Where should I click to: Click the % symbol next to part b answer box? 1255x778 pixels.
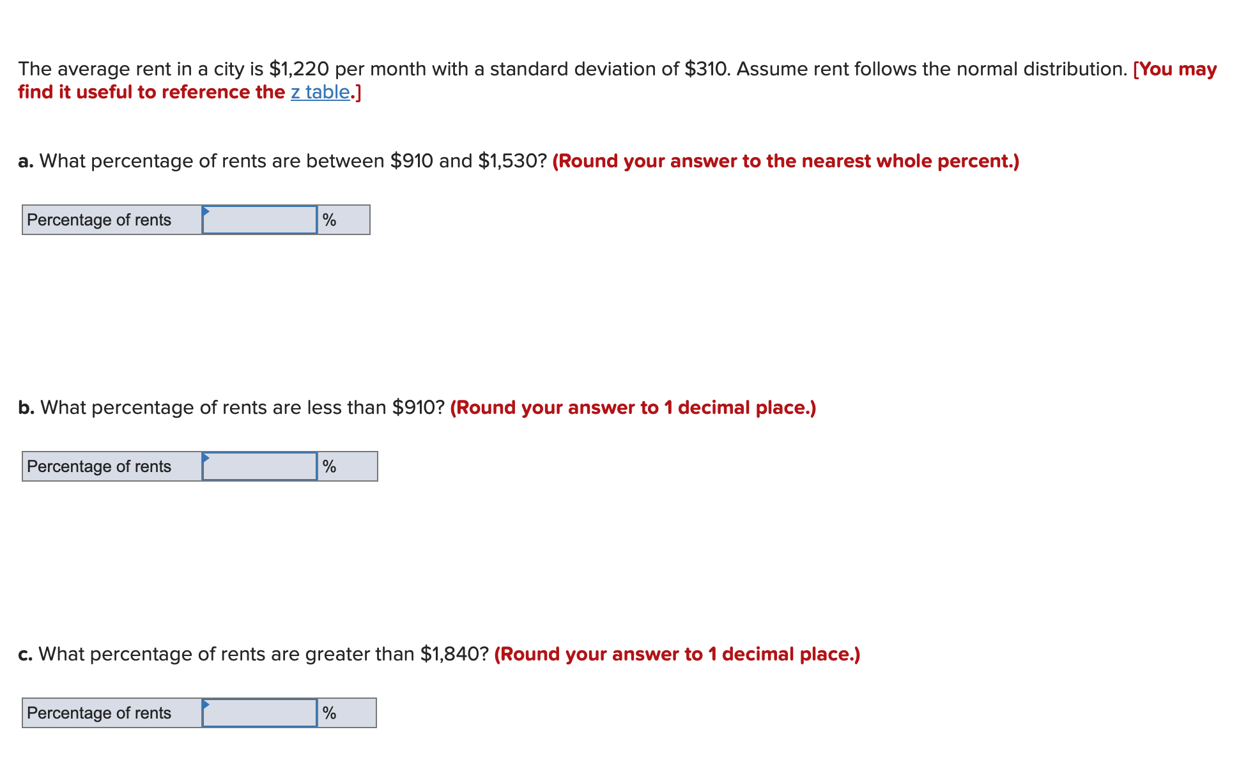tap(329, 466)
